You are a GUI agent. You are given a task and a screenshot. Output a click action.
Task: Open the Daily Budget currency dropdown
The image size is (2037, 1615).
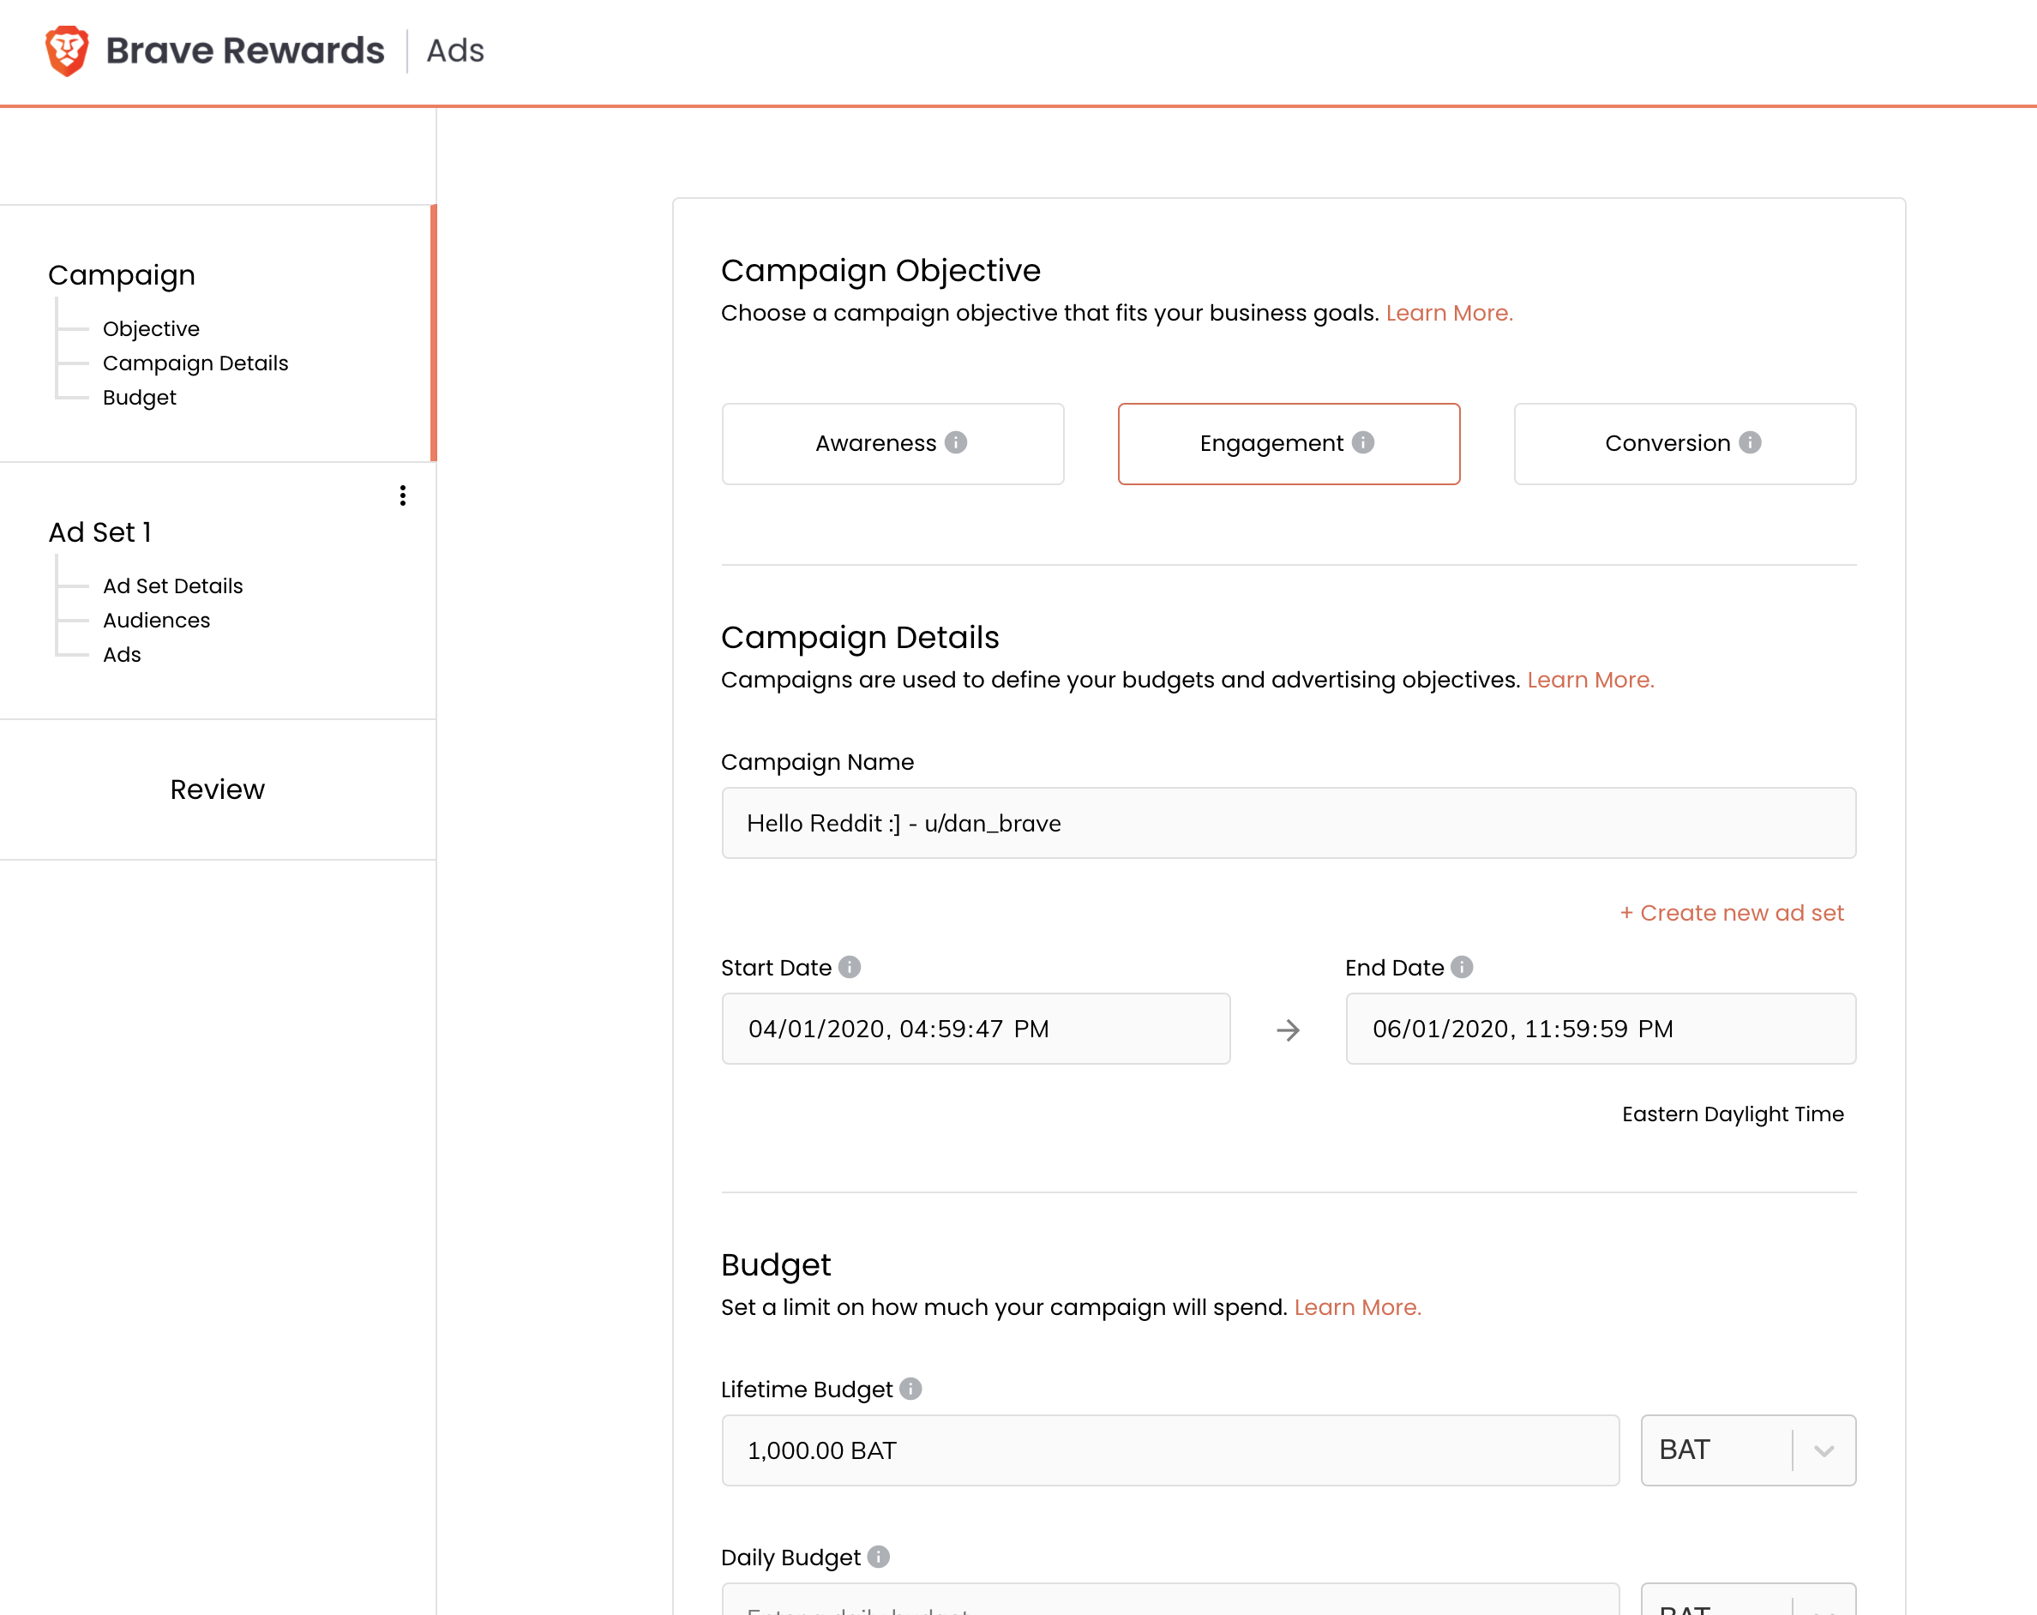pyautogui.click(x=1747, y=1604)
